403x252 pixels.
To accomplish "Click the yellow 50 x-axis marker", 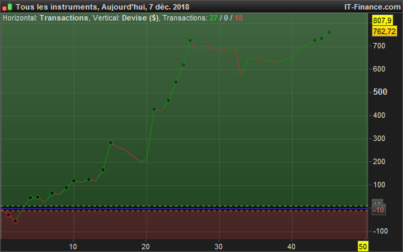I will pos(363,247).
